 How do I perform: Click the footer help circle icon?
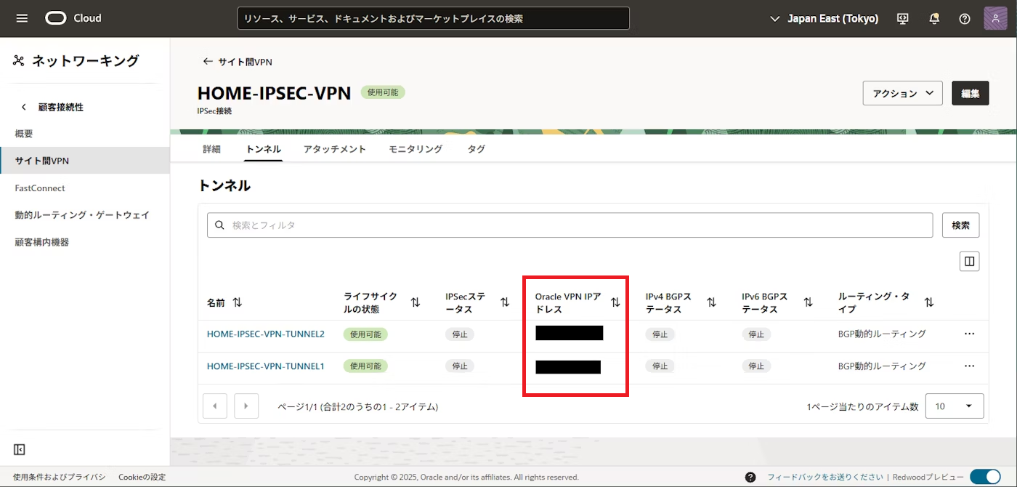tap(750, 477)
